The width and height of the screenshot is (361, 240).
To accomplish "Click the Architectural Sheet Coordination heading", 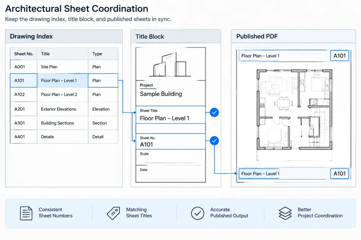I will coord(77,8).
